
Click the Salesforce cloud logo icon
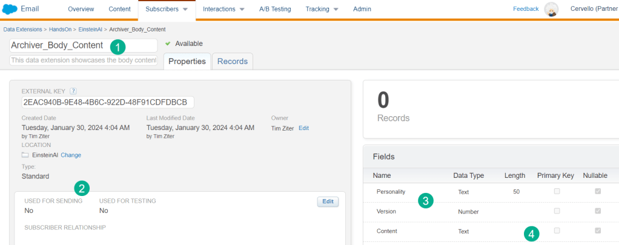pos(10,8)
